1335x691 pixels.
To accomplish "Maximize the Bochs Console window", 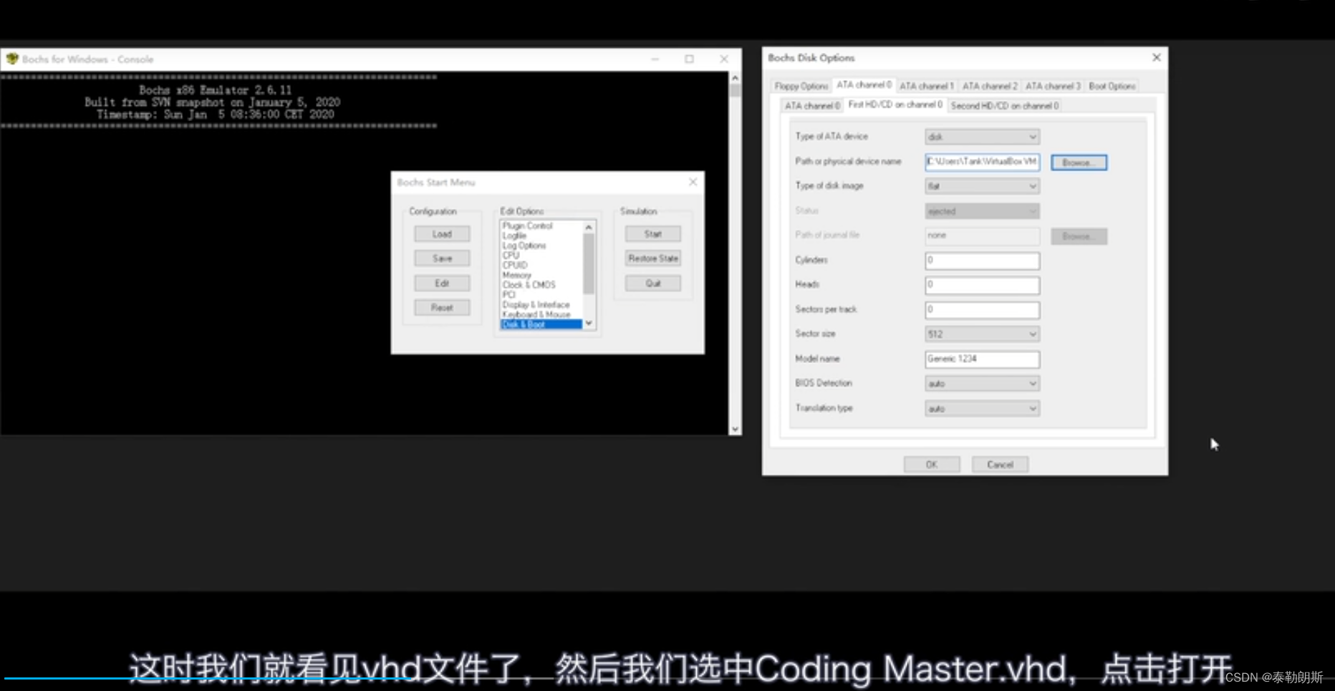I will (x=689, y=59).
